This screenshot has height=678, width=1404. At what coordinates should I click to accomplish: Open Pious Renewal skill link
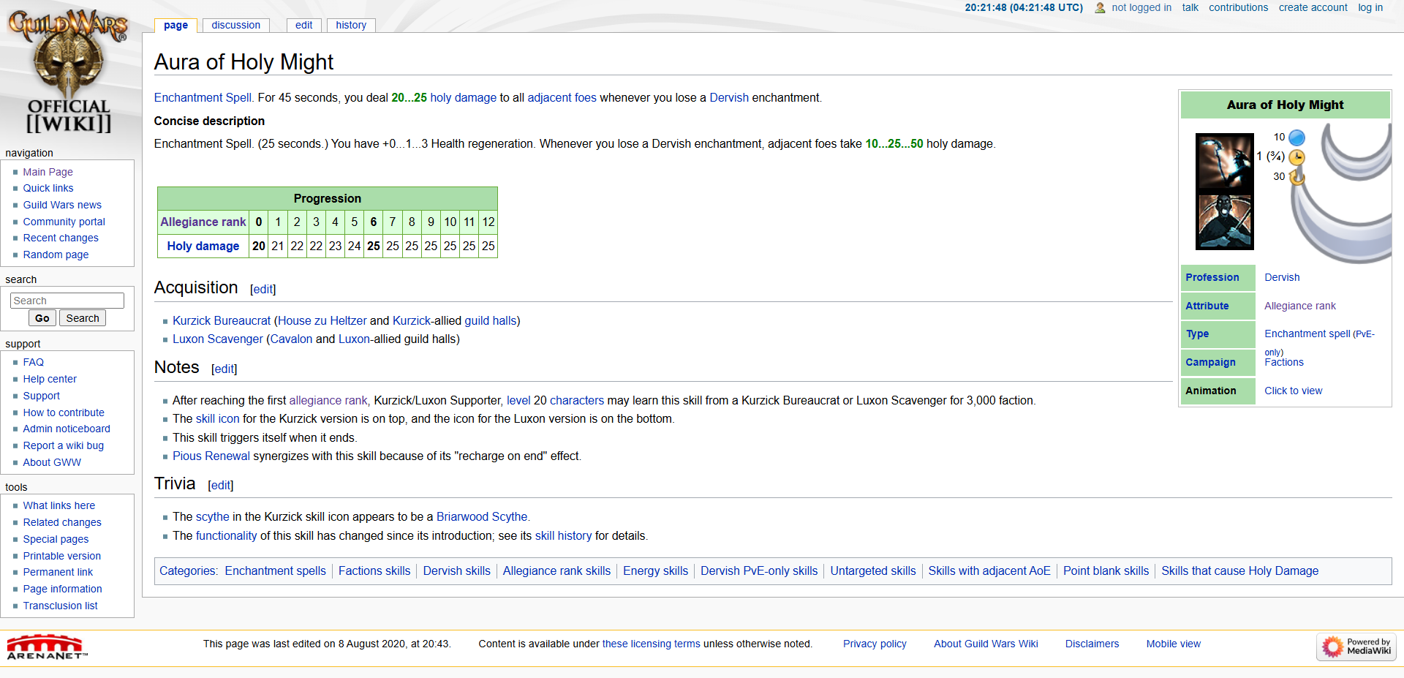pos(211,456)
